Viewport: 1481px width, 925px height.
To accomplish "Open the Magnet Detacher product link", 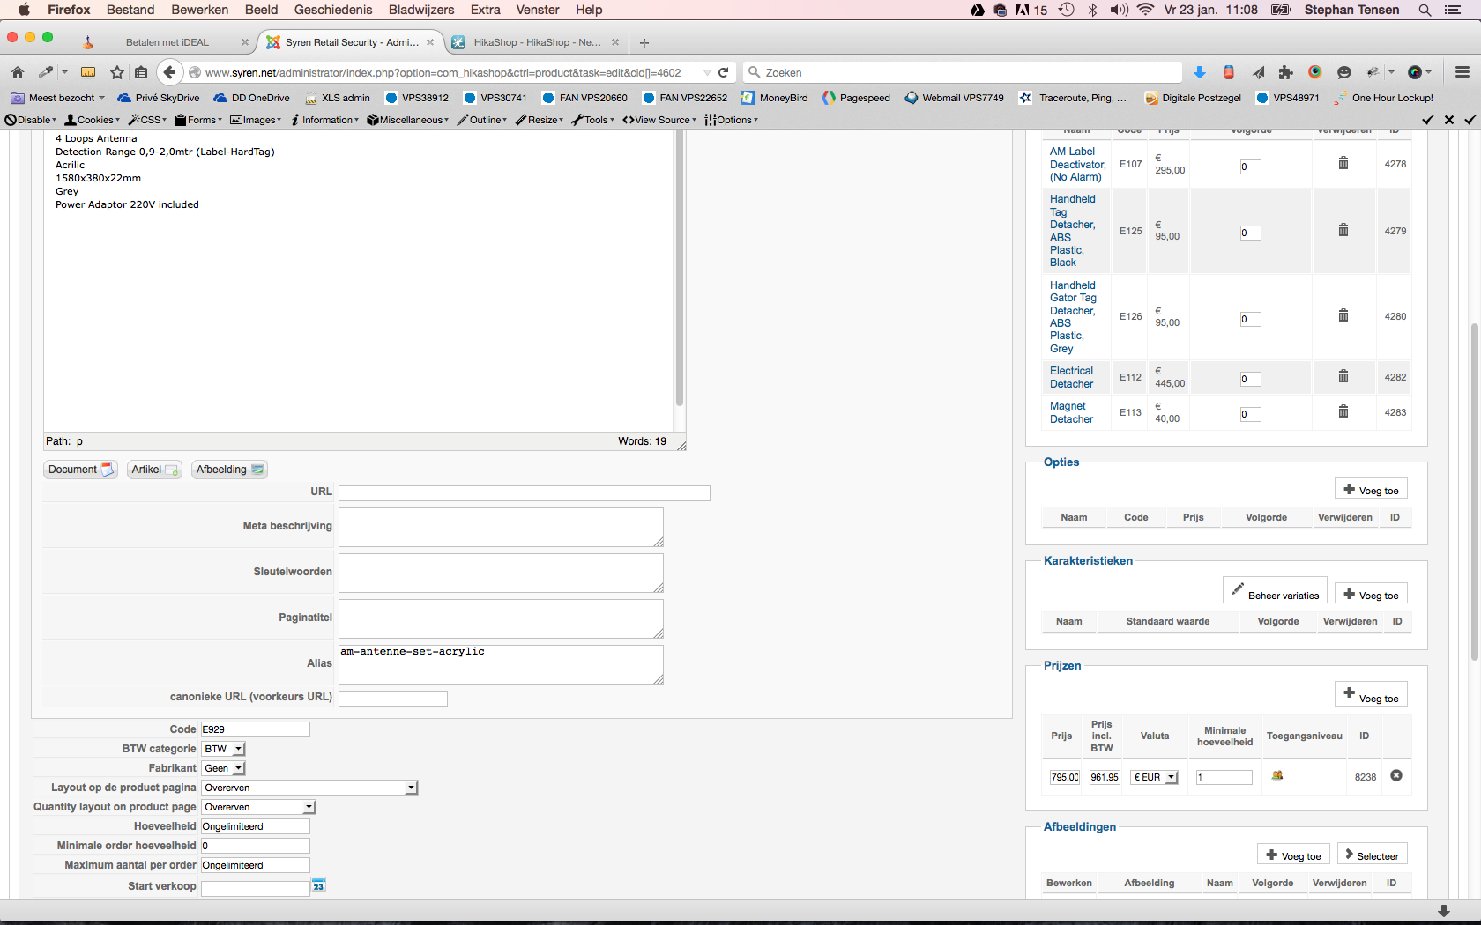I will coord(1071,412).
